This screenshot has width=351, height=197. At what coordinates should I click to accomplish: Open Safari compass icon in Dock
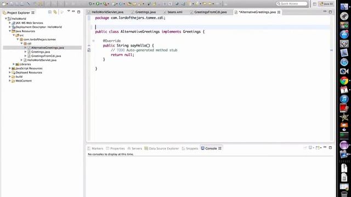coord(344,62)
